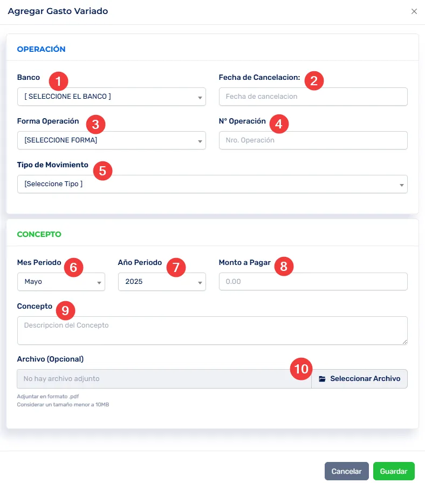Click red step marker number 1

pyautogui.click(x=58, y=81)
